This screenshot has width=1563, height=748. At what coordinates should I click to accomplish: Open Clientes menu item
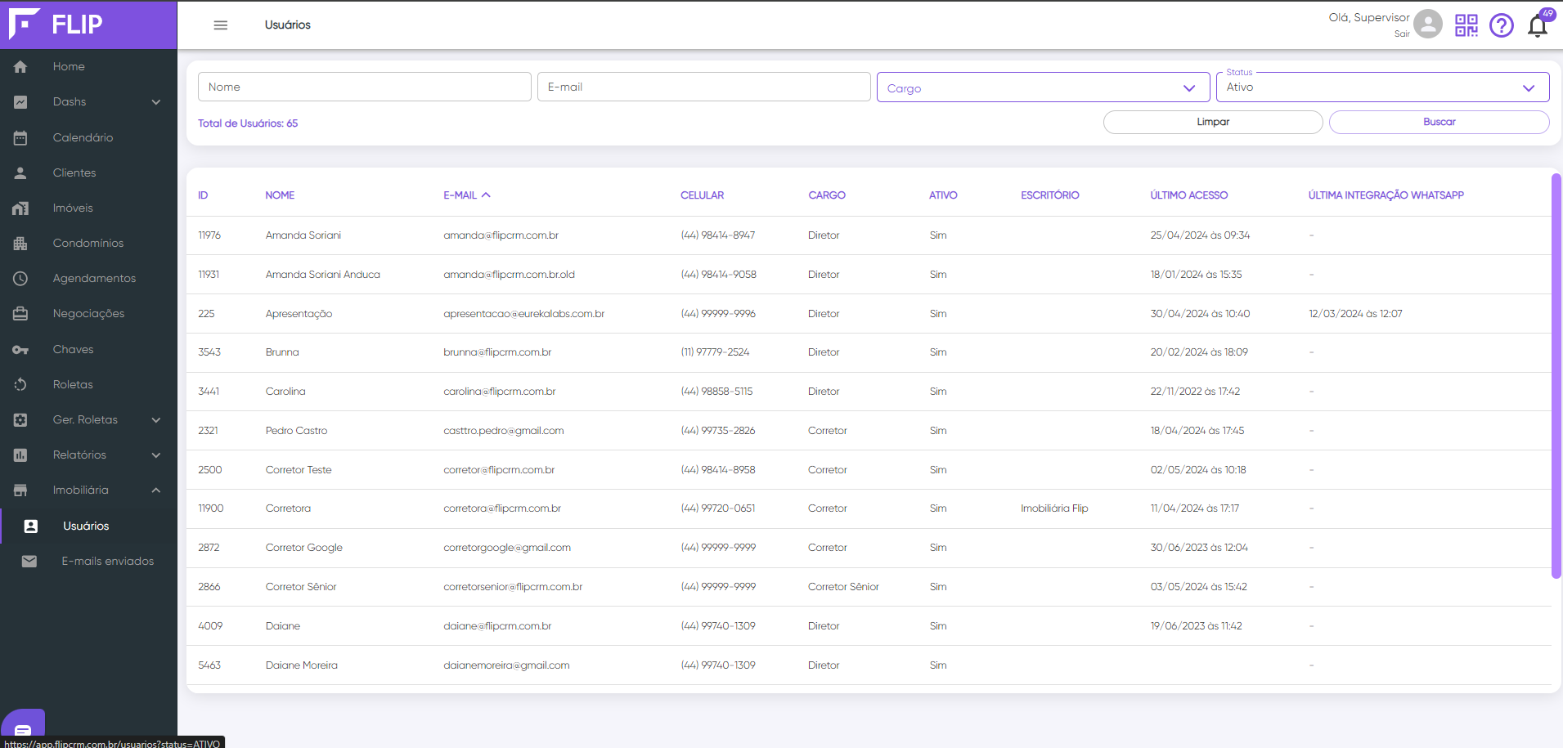click(x=74, y=173)
